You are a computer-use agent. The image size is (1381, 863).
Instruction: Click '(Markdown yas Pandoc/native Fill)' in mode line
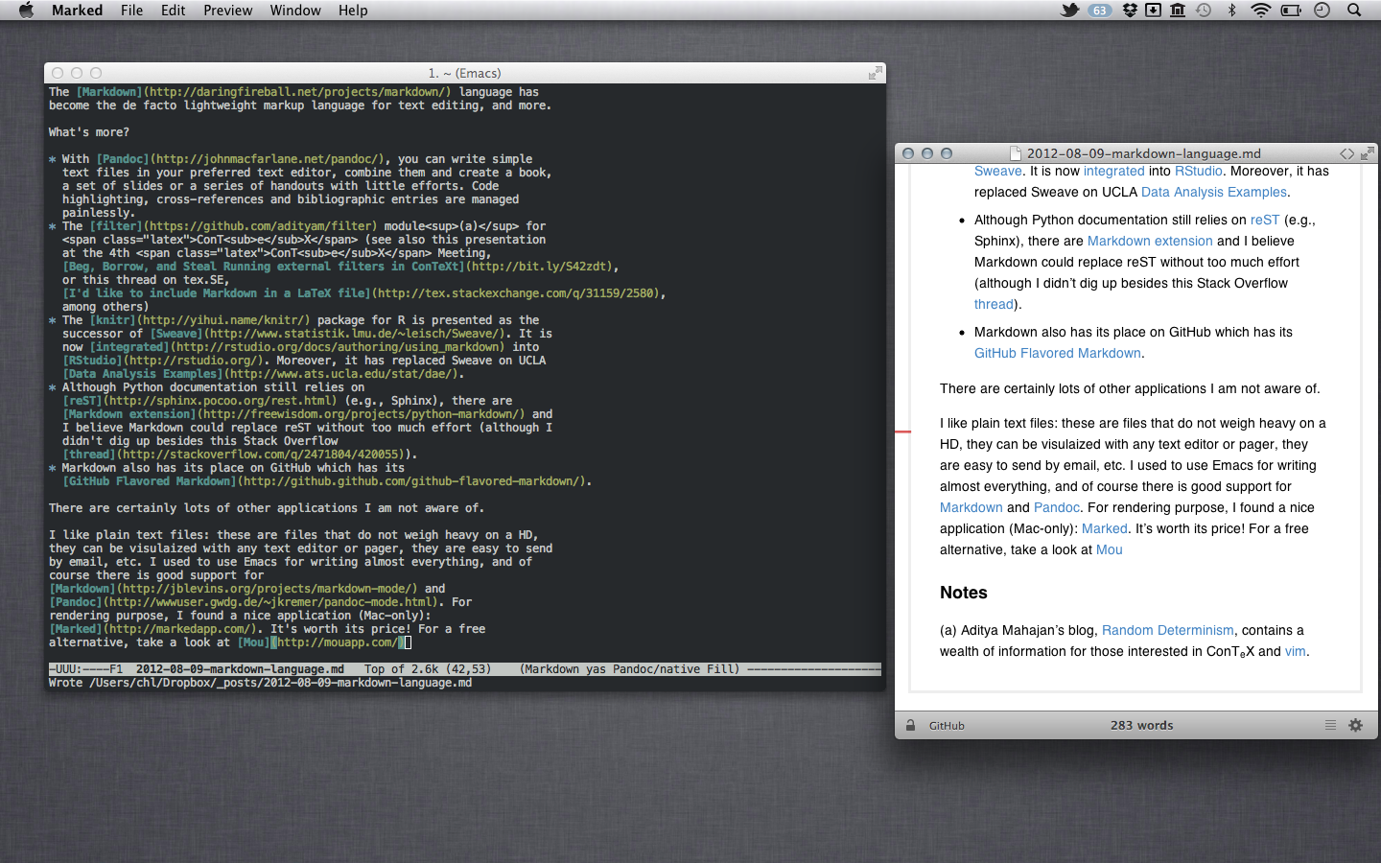(x=630, y=669)
